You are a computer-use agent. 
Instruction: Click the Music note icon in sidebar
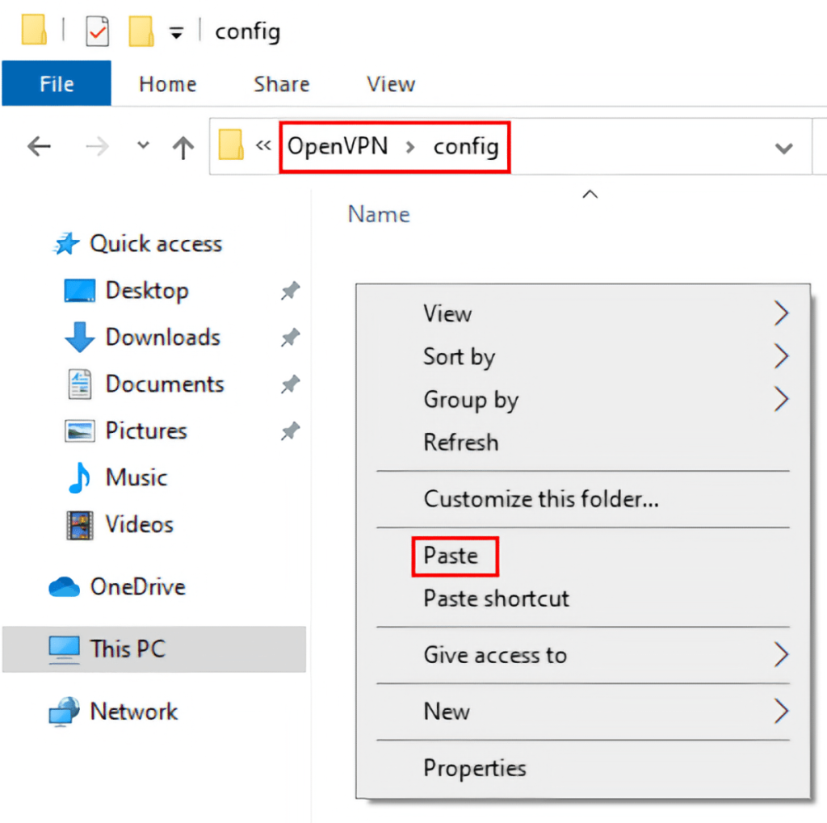click(x=80, y=477)
